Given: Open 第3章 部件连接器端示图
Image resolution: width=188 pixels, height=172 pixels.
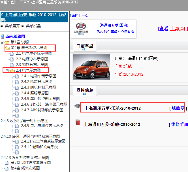Looking at the screenshot, I should (x=31, y=162).
